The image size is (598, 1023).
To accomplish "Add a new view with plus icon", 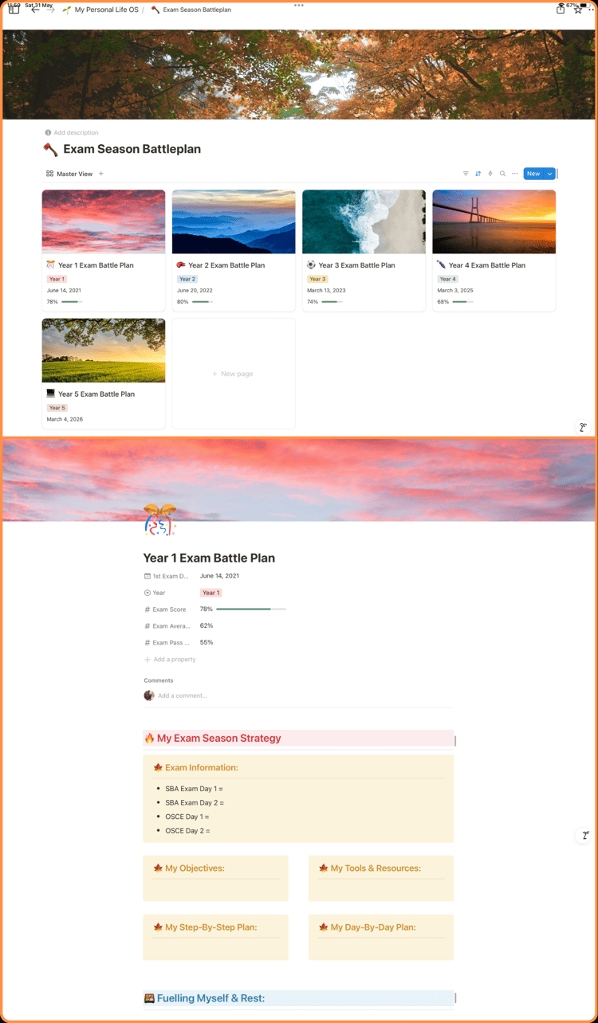I will [x=101, y=174].
